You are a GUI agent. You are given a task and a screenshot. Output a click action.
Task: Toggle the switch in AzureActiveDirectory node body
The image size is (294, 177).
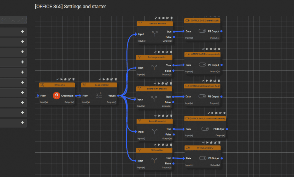[x=205, y=129]
